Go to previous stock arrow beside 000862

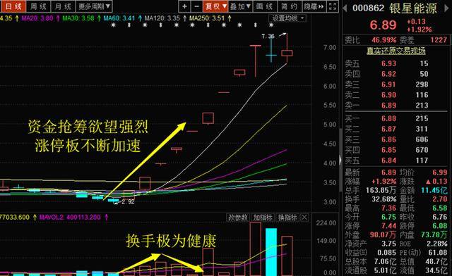tap(345, 8)
